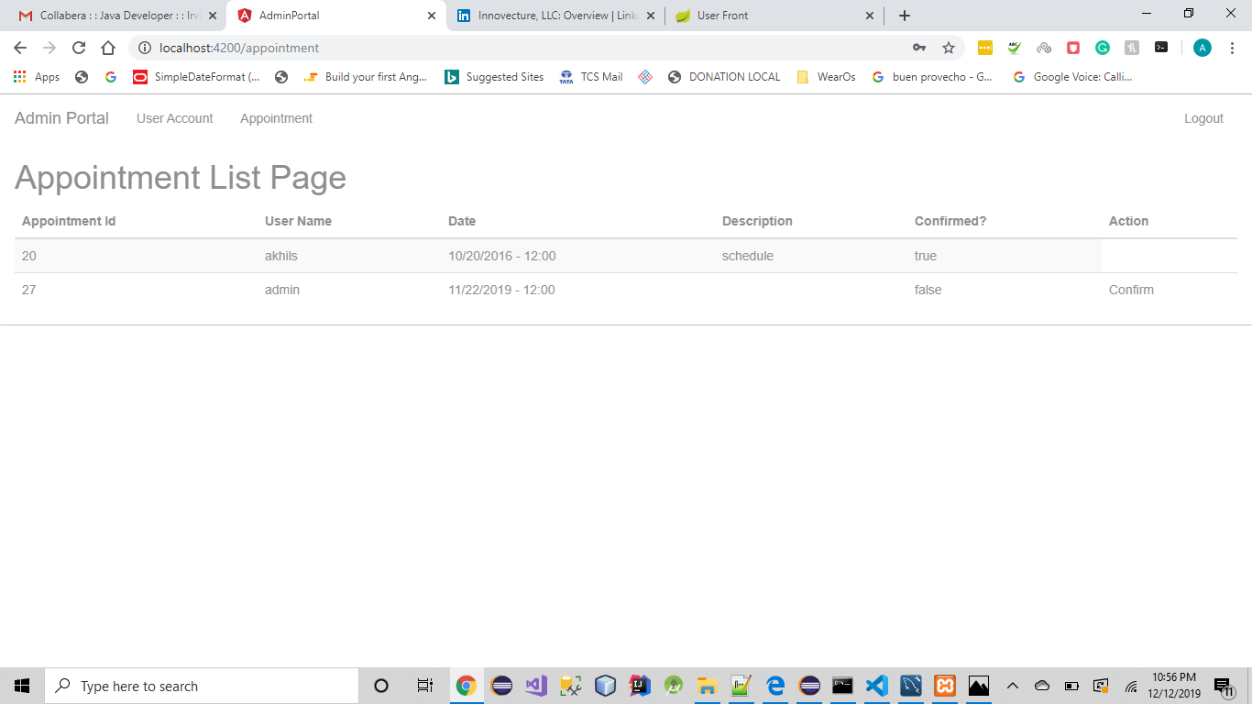Open Visual Studio Code from the taskbar
The height and width of the screenshot is (704, 1252).
point(877,686)
